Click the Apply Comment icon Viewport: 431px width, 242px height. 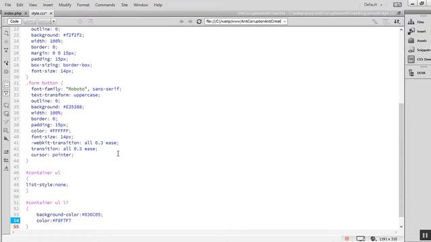click(6, 106)
